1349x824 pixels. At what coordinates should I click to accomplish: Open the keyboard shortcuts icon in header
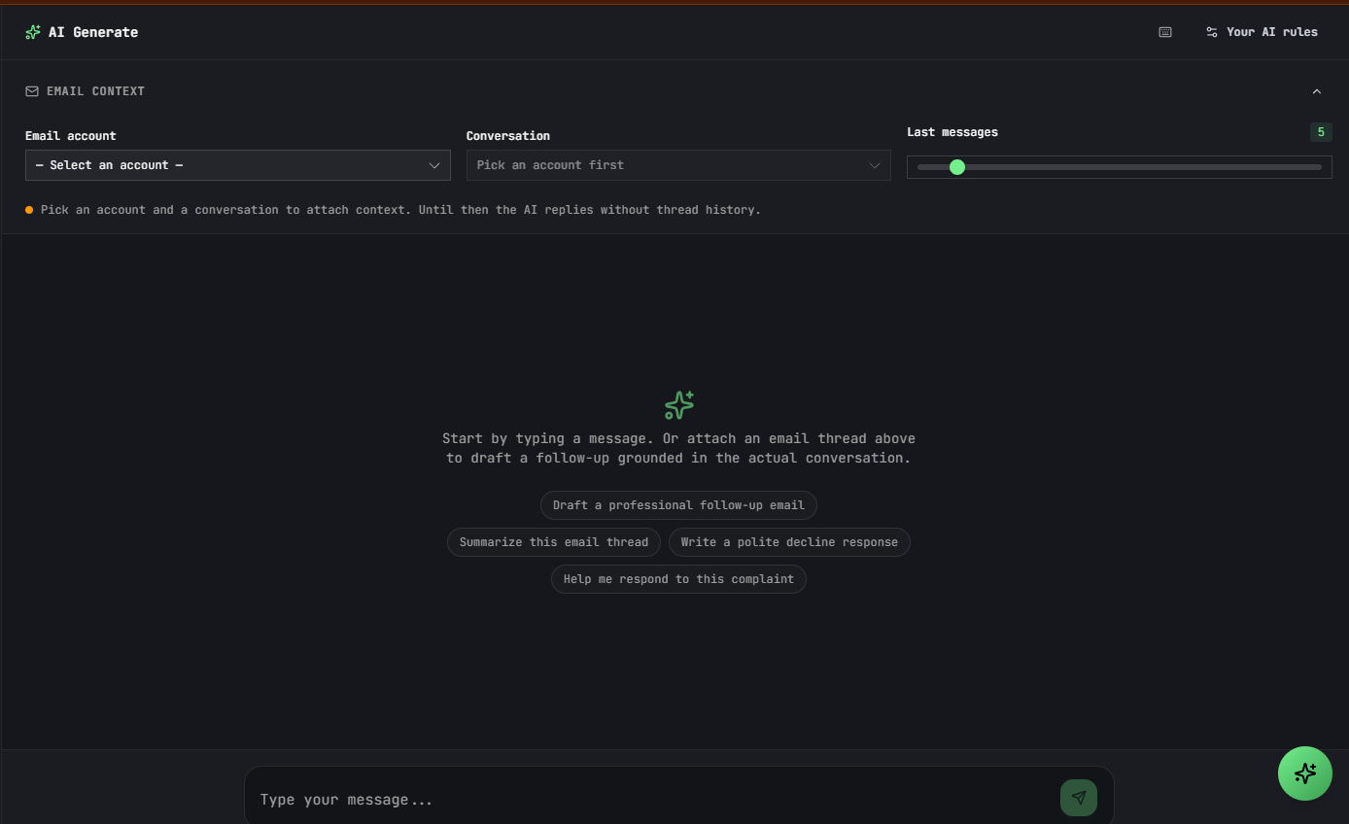tap(1165, 32)
